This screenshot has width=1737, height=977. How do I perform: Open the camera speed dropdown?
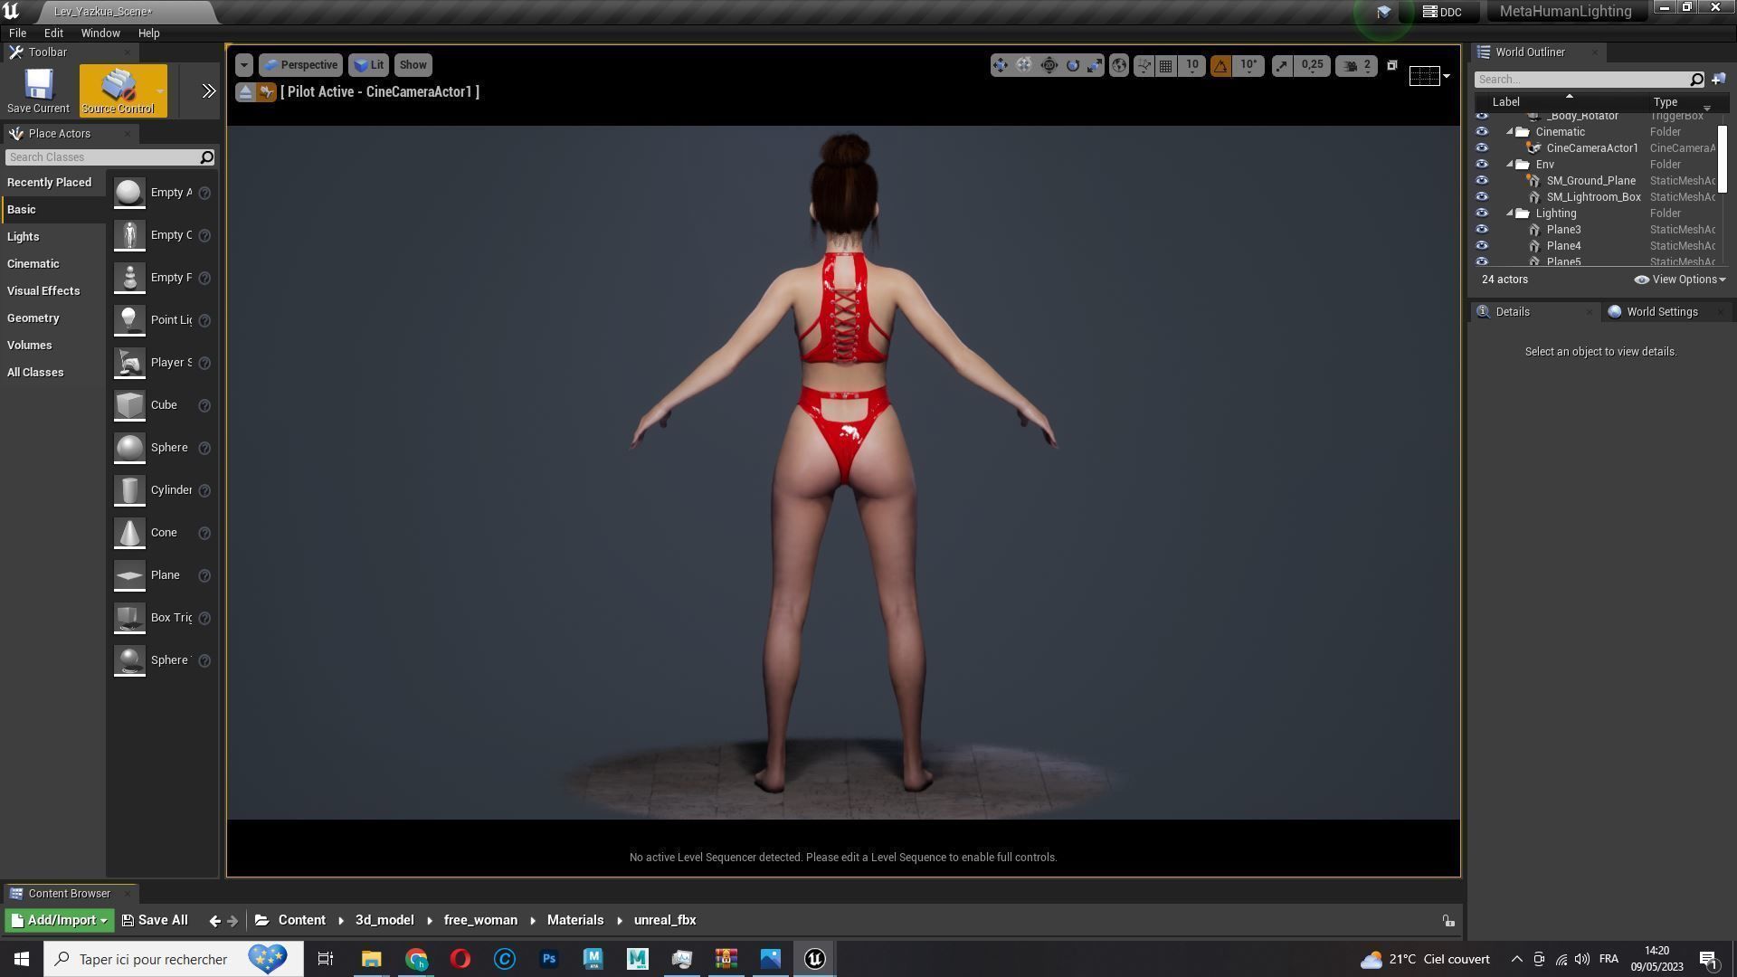click(1356, 65)
